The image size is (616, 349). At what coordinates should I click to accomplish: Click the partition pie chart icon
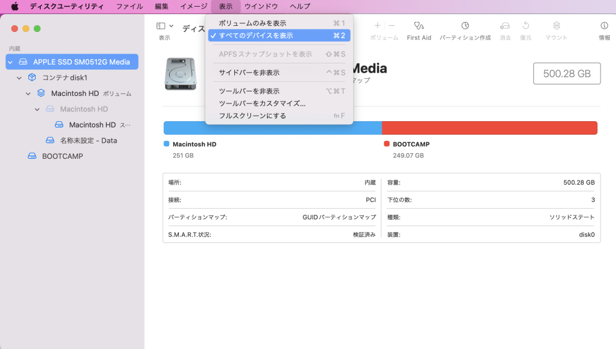pos(465,25)
